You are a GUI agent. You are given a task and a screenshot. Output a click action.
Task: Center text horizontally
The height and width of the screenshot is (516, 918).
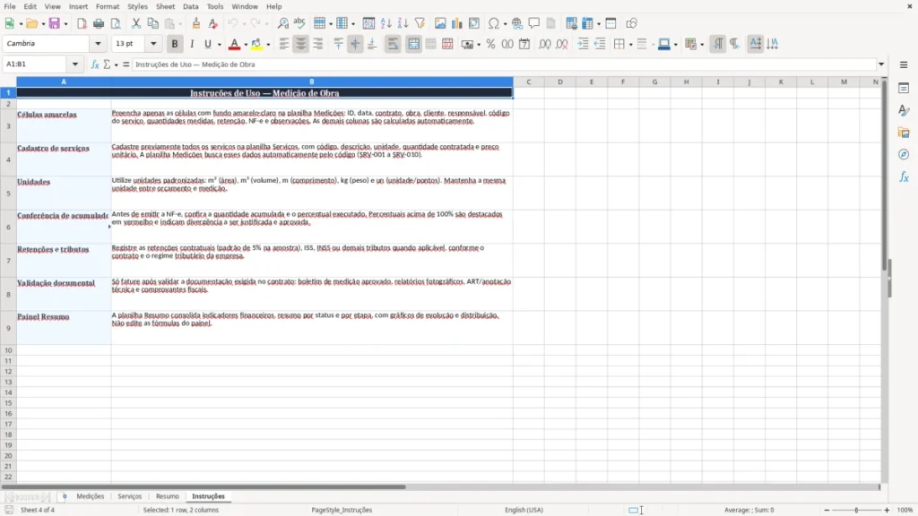pos(301,44)
